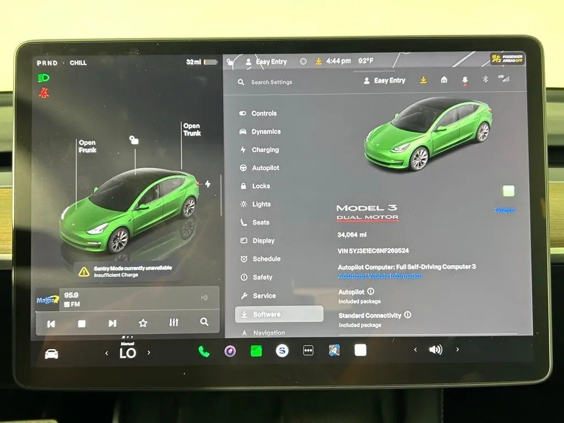Open the Bluetooth settings icon
Screen dimensions: 564x423
485,79
